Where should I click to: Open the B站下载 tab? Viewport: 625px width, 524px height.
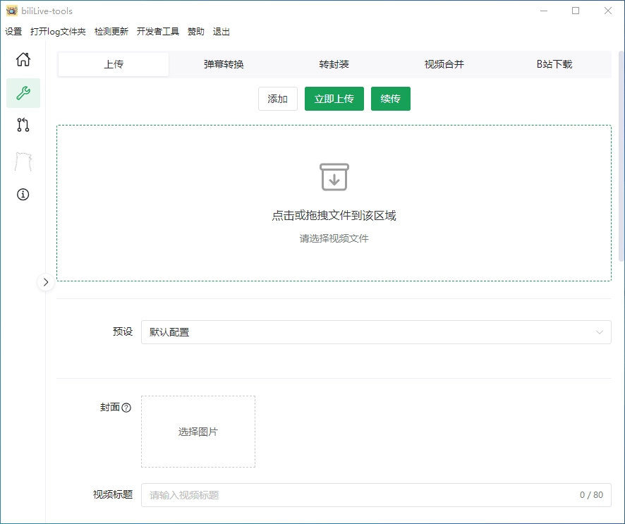tap(554, 64)
